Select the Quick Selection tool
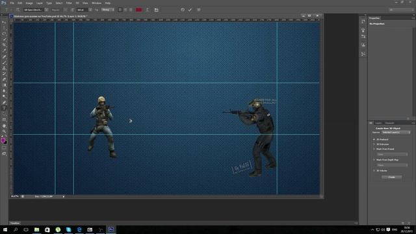The height and width of the screenshot is (234, 416). (4, 39)
